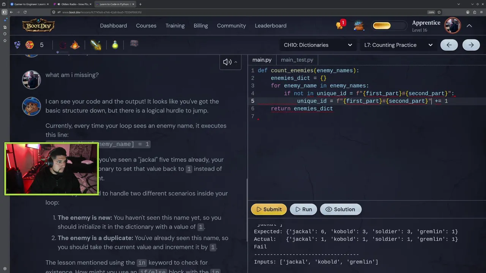Viewport: 486px width, 273px height.
Task: Click the red streak target icon
Action: tap(30, 45)
